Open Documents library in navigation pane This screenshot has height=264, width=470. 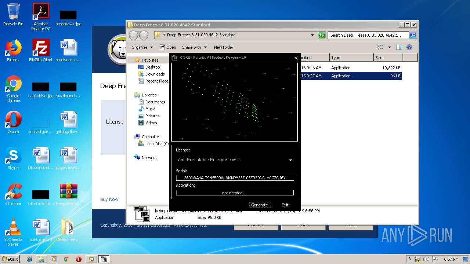point(155,102)
